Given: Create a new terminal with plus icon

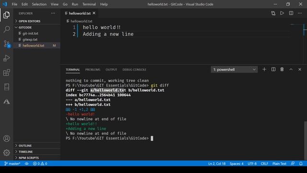Looking at the screenshot, I should [x=264, y=69].
